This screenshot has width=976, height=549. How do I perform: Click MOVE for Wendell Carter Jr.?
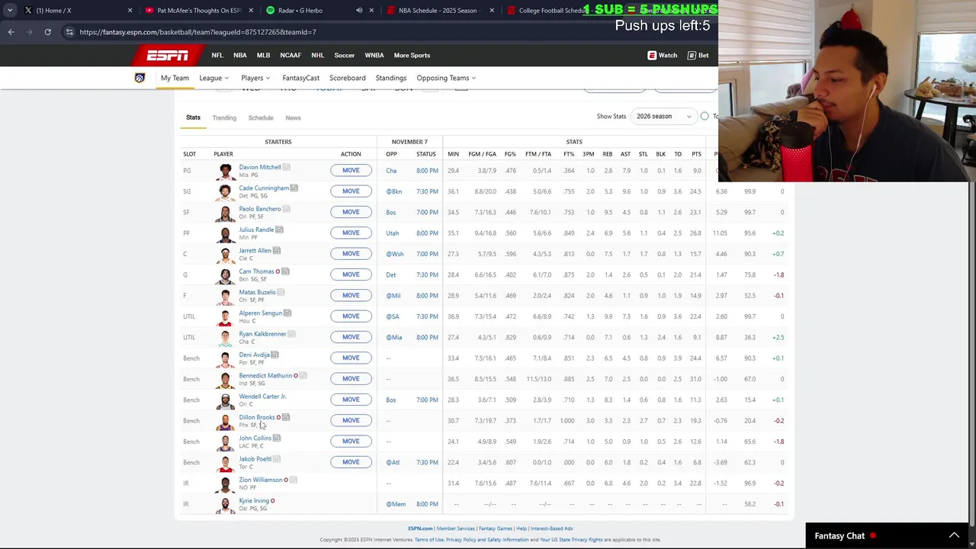point(351,400)
